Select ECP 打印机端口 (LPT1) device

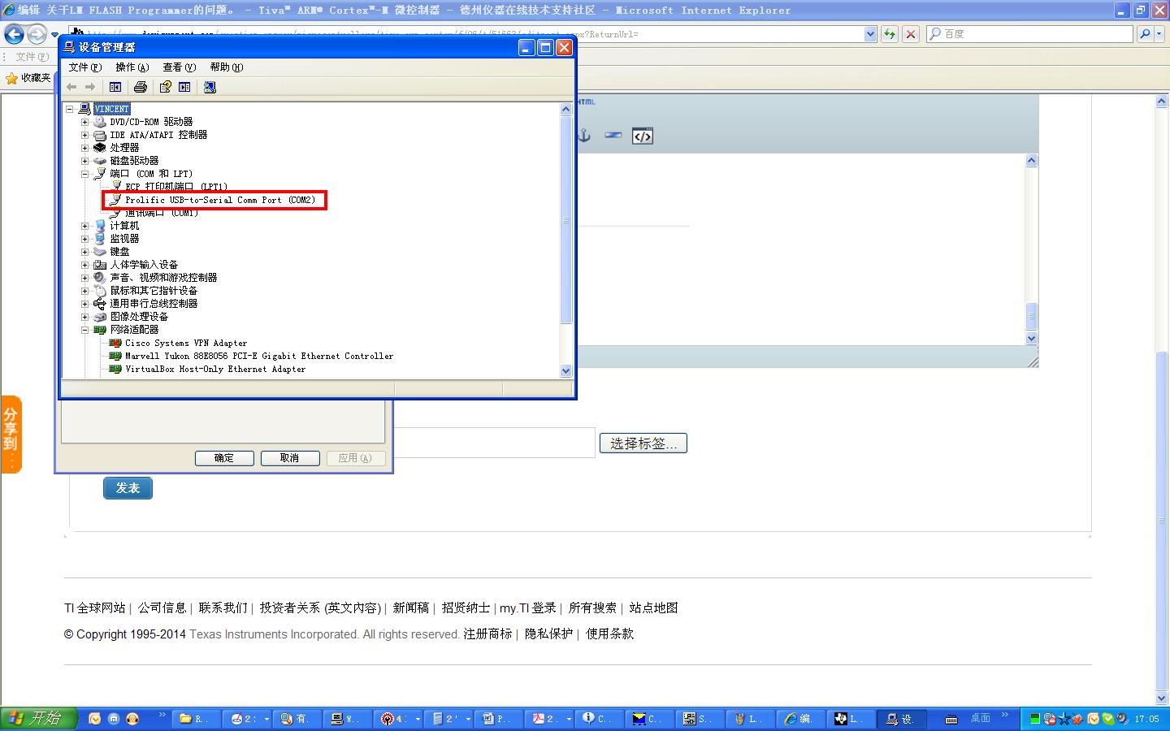176,187
